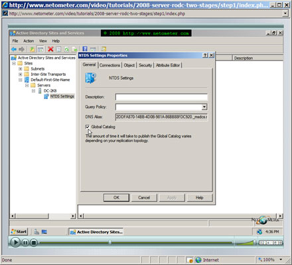The width and height of the screenshot is (292, 265).
Task: Toggle the Show/Hide console tree icon
Action: pos(40,49)
